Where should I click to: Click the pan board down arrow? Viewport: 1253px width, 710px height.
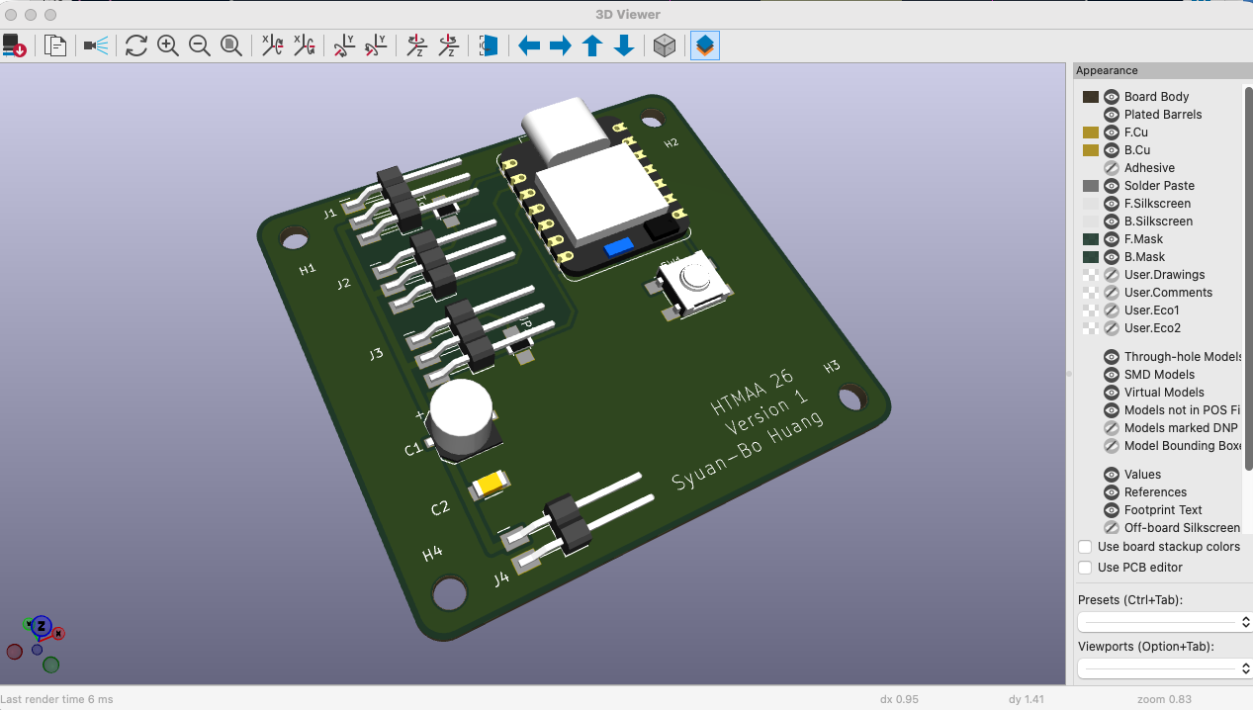click(624, 45)
